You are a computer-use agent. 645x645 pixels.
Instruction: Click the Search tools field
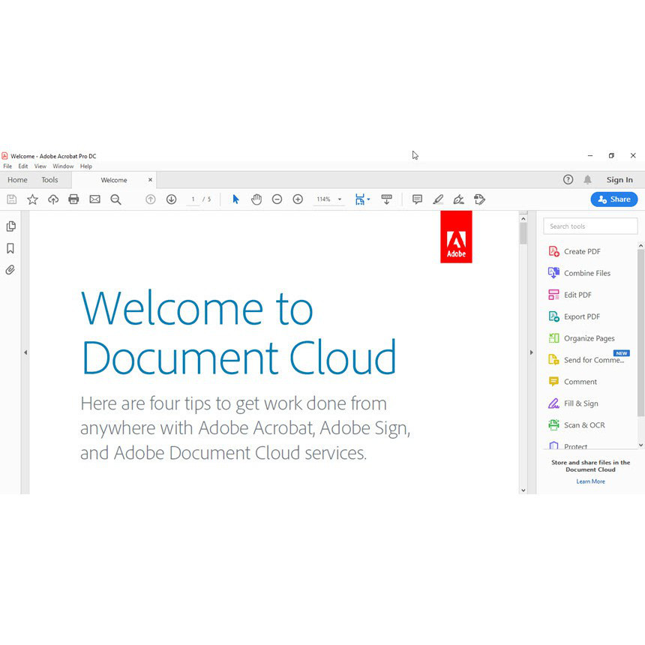590,226
